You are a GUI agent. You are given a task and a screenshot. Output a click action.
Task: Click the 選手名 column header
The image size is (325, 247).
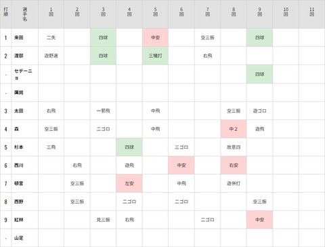[x=25, y=14]
